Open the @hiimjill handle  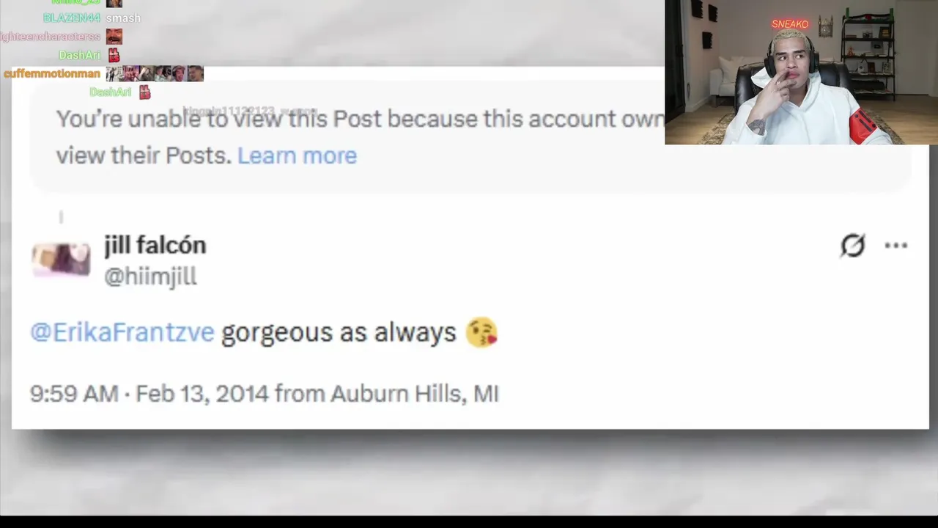(x=150, y=276)
